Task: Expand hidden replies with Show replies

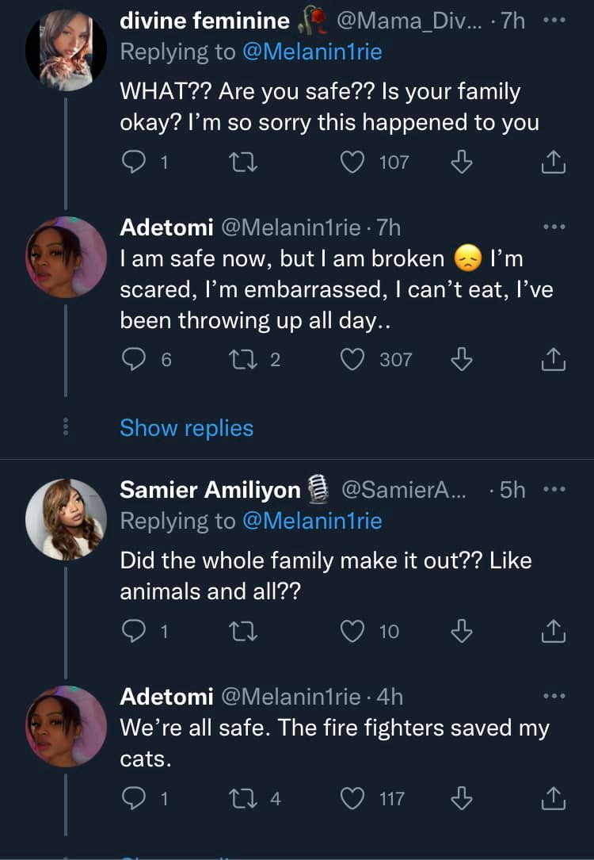Action: coord(186,428)
